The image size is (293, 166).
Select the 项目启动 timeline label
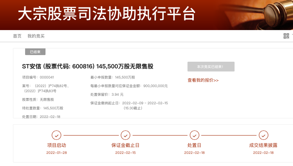click(x=56, y=145)
